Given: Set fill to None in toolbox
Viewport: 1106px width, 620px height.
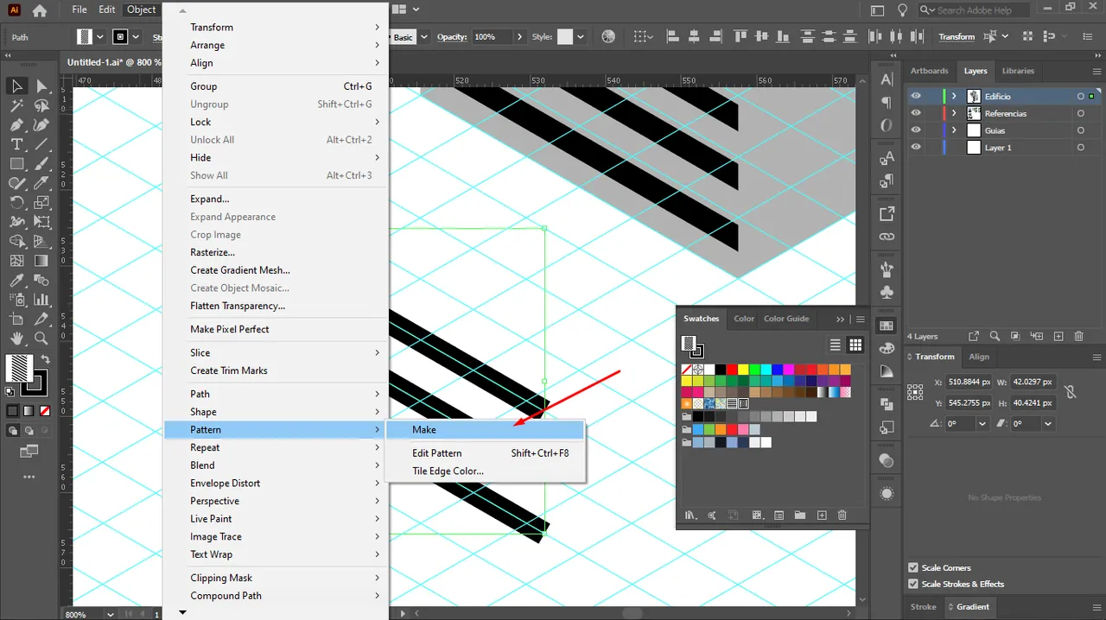Looking at the screenshot, I should click(x=45, y=411).
